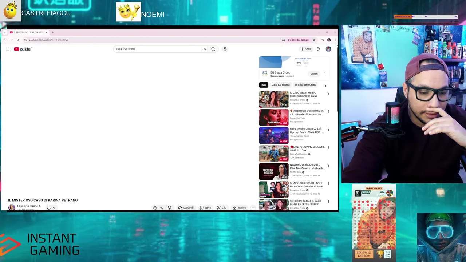Click the magnifying glass search button
The height and width of the screenshot is (262, 466).
click(x=213, y=49)
